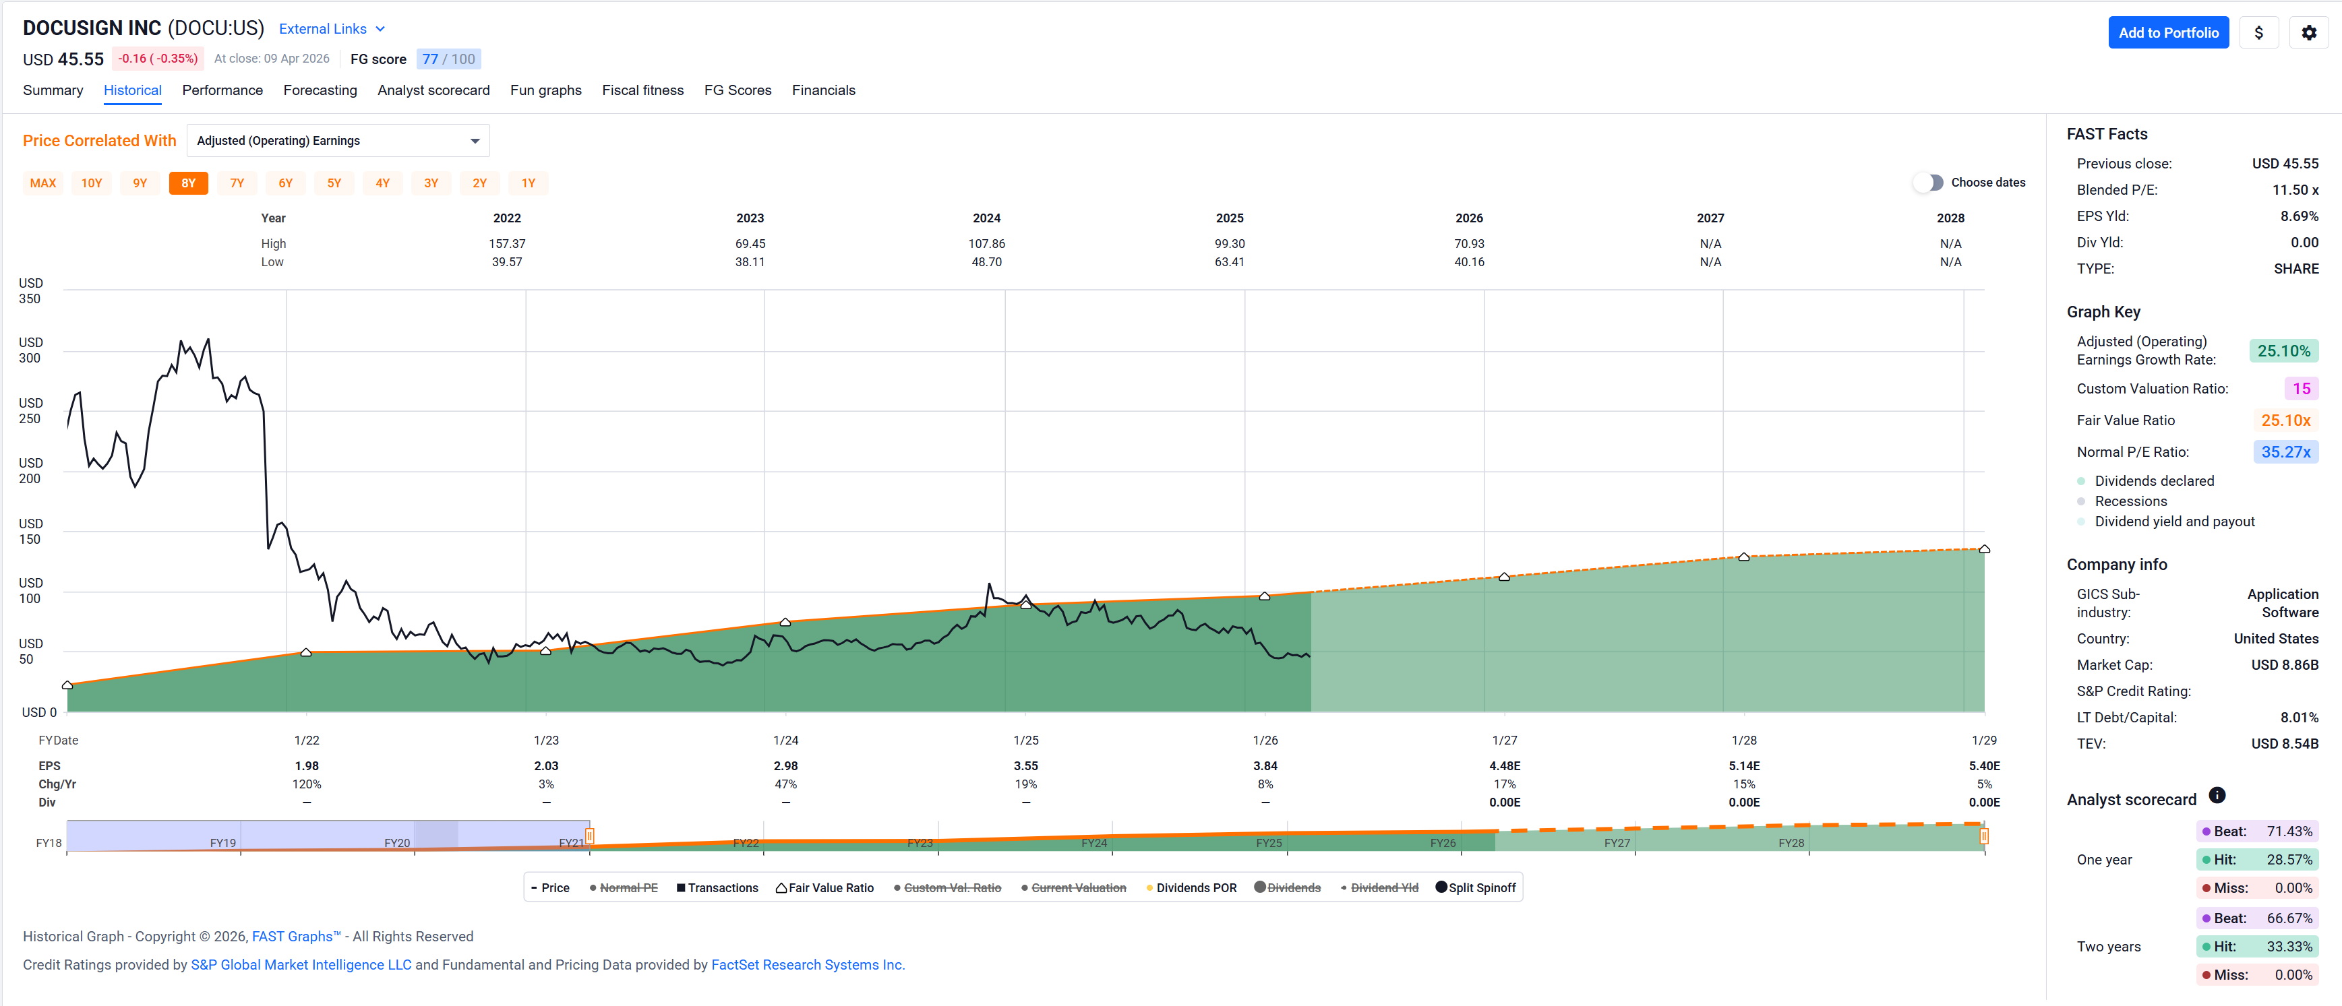Select the 5Y time range button

(334, 183)
